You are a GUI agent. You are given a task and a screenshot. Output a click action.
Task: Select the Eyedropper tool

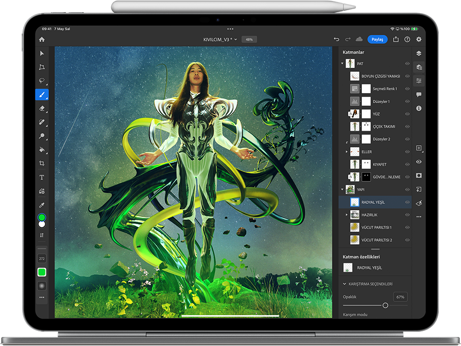pos(42,205)
